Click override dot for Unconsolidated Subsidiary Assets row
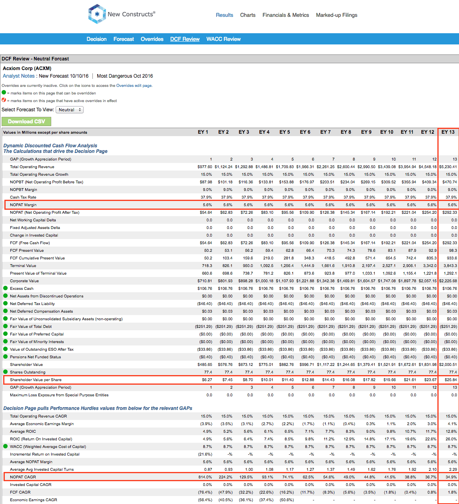This screenshot has width=459, height=504. click(x=6, y=319)
